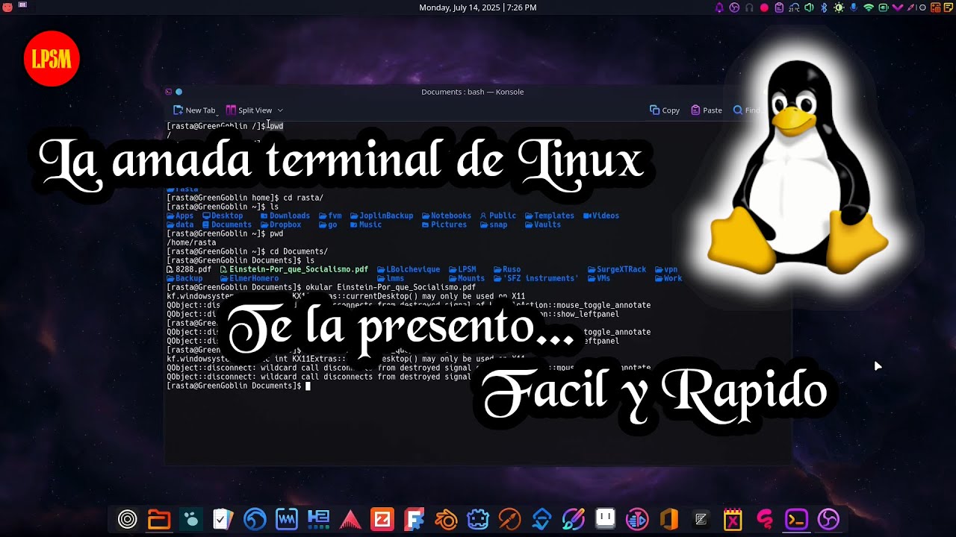Open Bluetooth tray icon
The height and width of the screenshot is (537, 956).
click(x=824, y=7)
